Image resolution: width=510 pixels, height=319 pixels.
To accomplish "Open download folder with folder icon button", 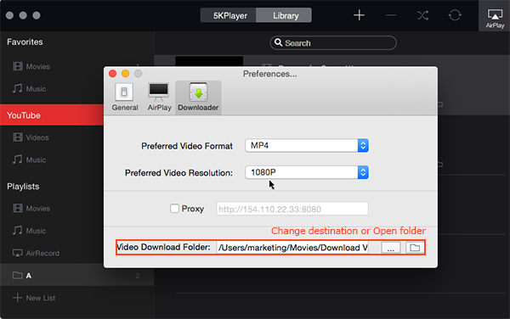I will [x=415, y=248].
